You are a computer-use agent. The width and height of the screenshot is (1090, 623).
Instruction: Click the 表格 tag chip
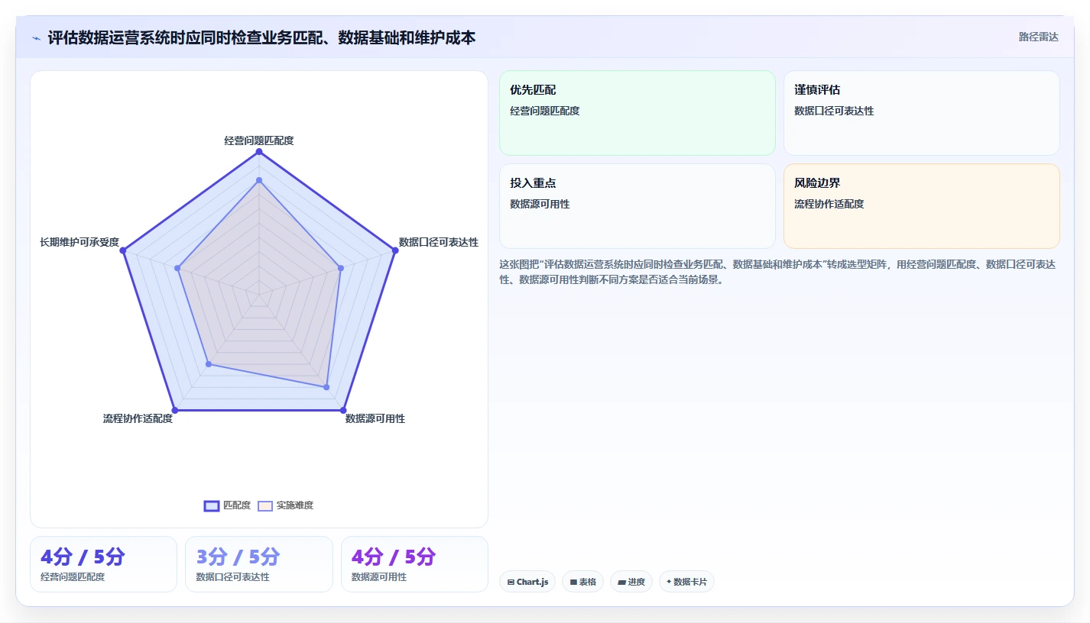coord(582,582)
